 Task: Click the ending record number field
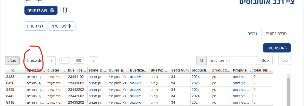80,61
